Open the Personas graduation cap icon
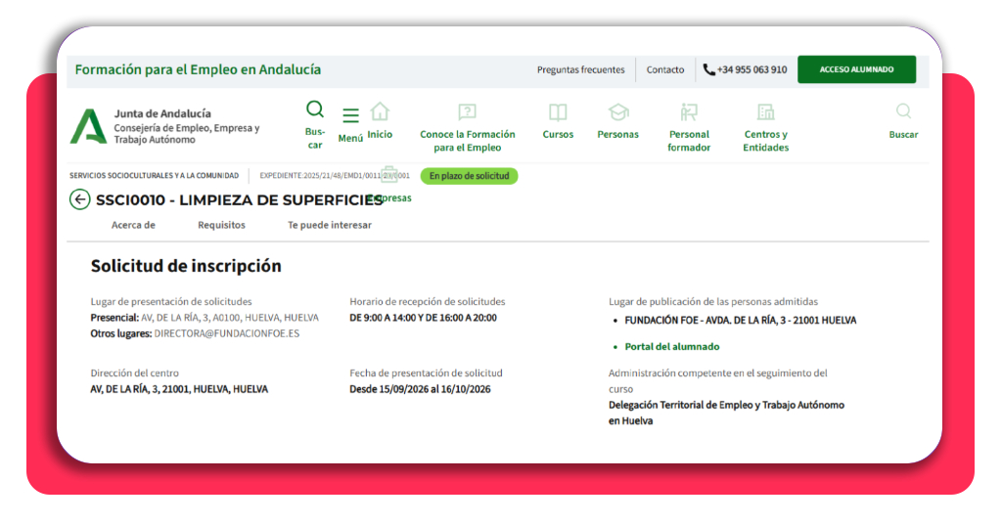 (x=618, y=112)
